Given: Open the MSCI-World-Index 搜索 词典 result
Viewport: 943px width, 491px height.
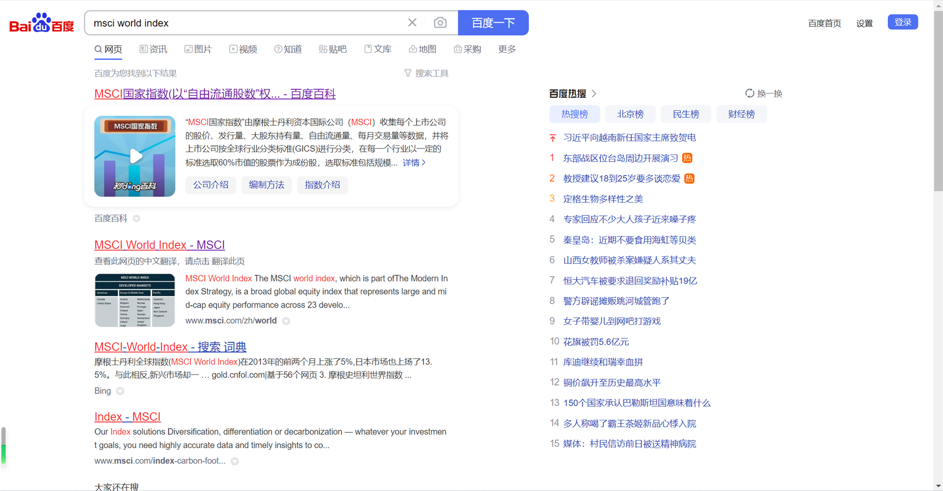Looking at the screenshot, I should coord(170,347).
